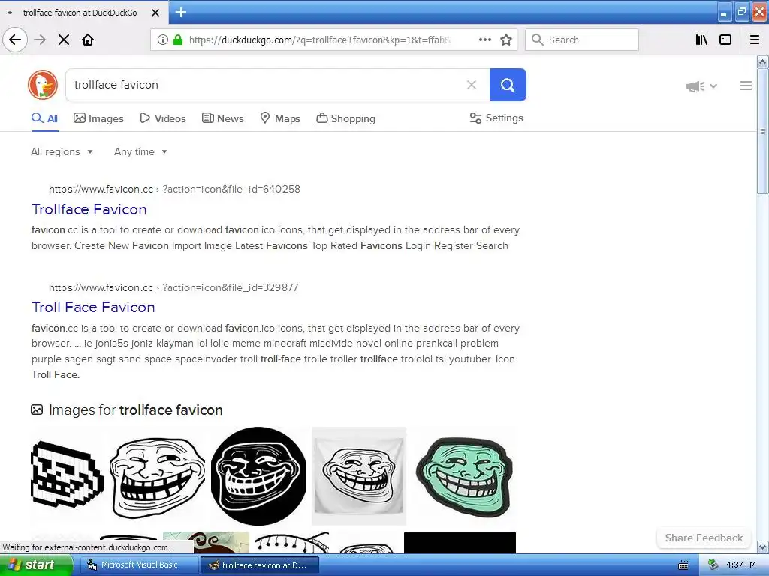Open the Trollface Favicon result link
The height and width of the screenshot is (576, 769).
point(89,210)
